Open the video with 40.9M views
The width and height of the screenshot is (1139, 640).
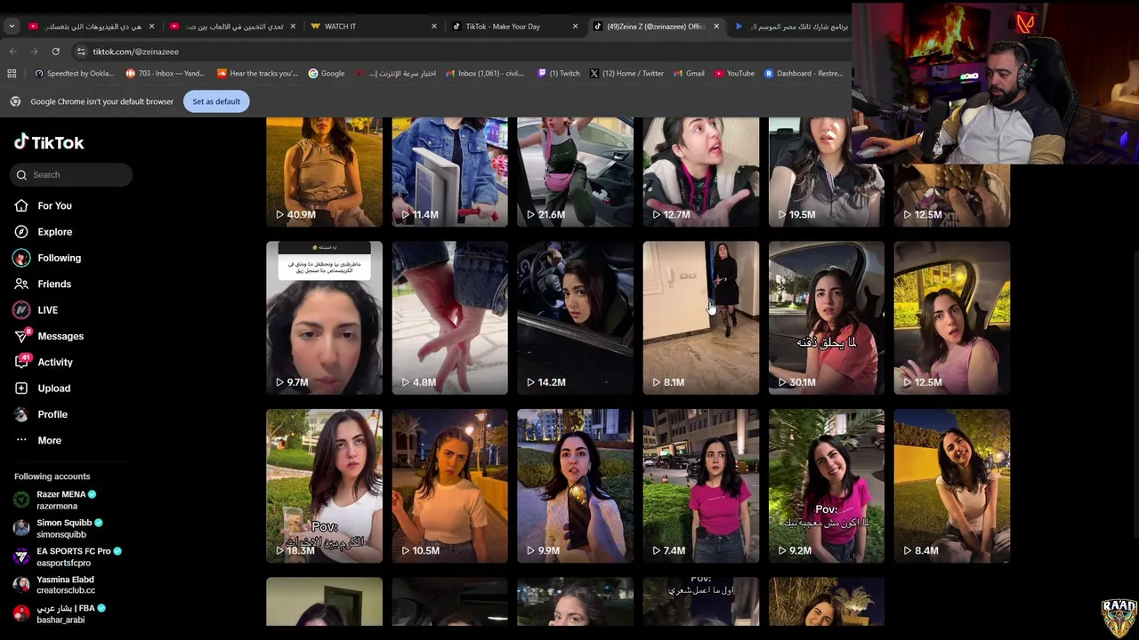(x=324, y=172)
